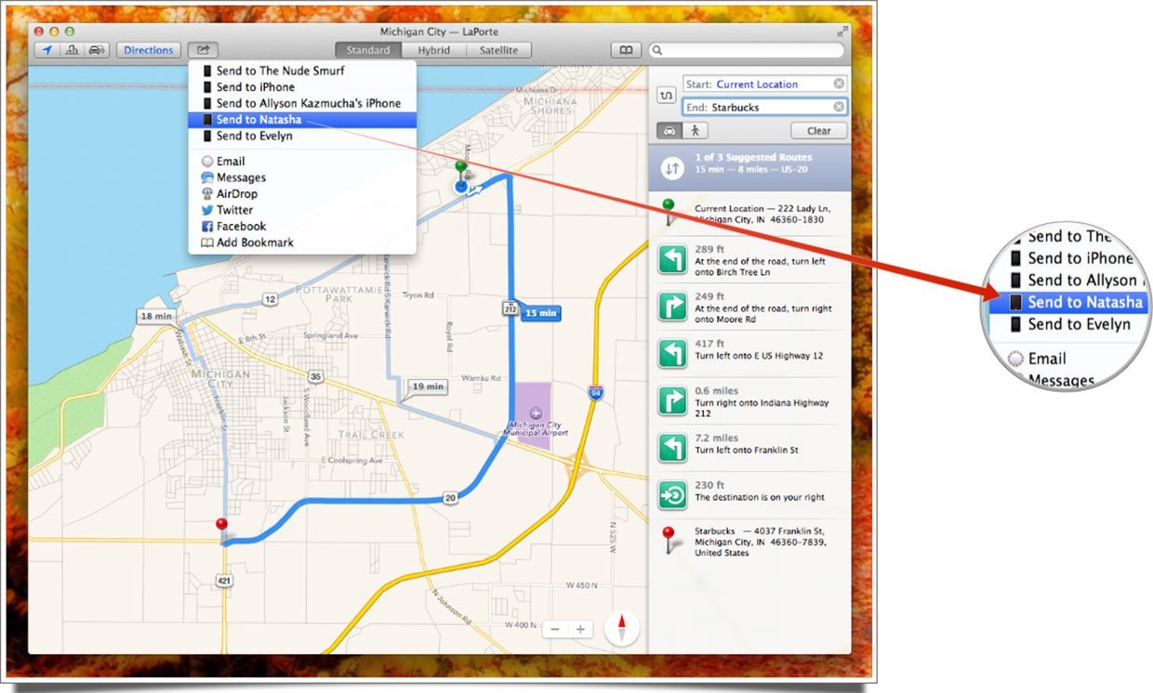
Task: Choose Send to The Nude Smurf
Action: (302, 71)
